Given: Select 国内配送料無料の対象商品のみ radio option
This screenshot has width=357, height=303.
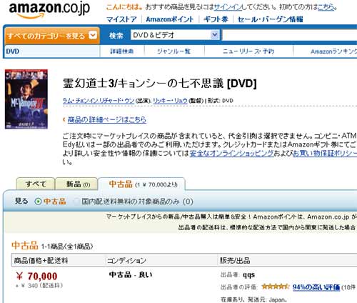Looking at the screenshot, I should 76,202.
